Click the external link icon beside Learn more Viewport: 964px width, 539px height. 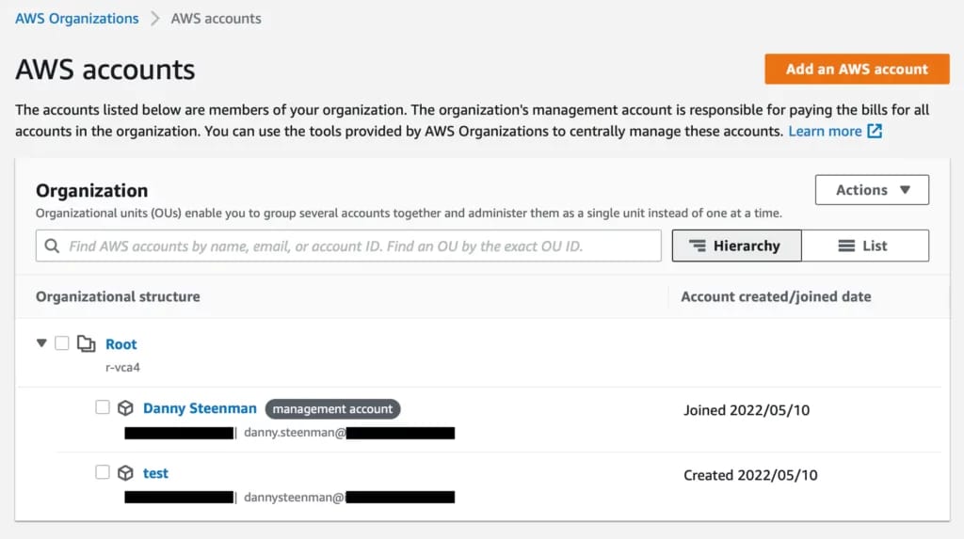(875, 131)
